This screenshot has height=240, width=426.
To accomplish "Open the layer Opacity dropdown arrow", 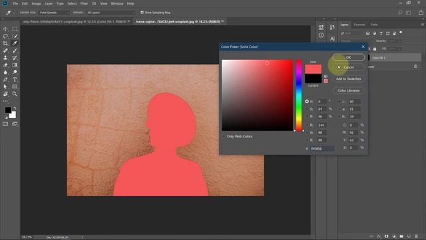I will (x=400, y=41).
